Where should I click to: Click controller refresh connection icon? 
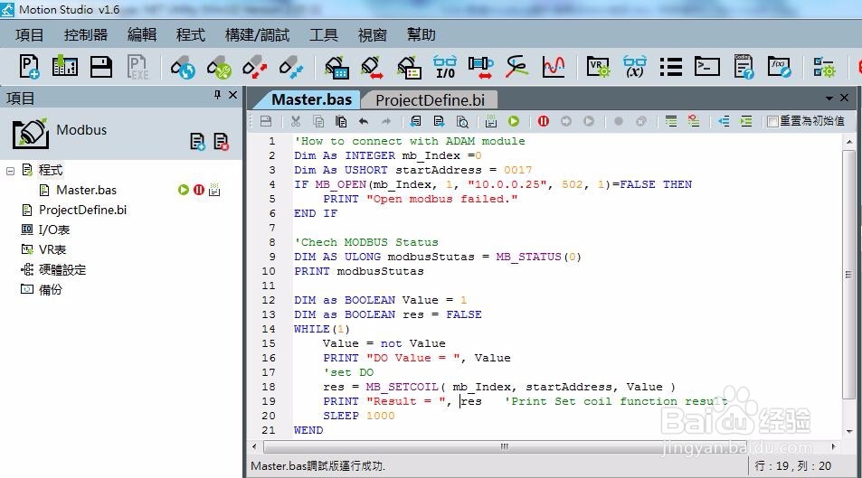click(x=183, y=67)
